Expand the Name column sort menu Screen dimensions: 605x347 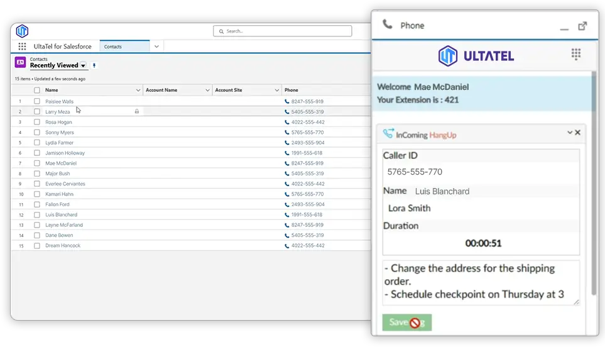138,90
